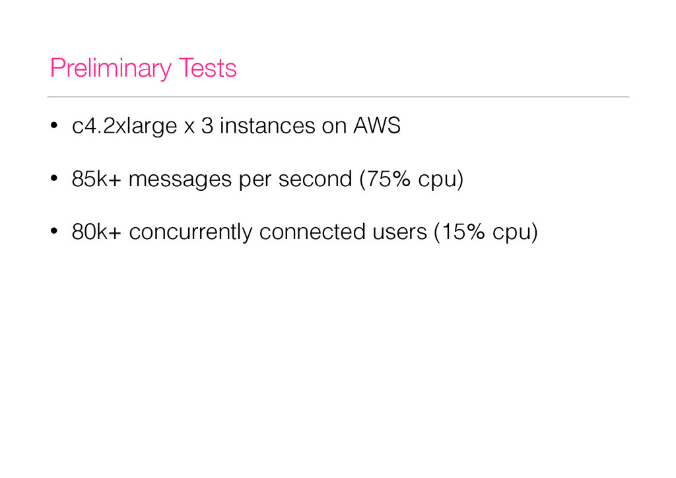Select the word "Tests" in the pink title
The width and height of the screenshot is (676, 478).
(207, 68)
